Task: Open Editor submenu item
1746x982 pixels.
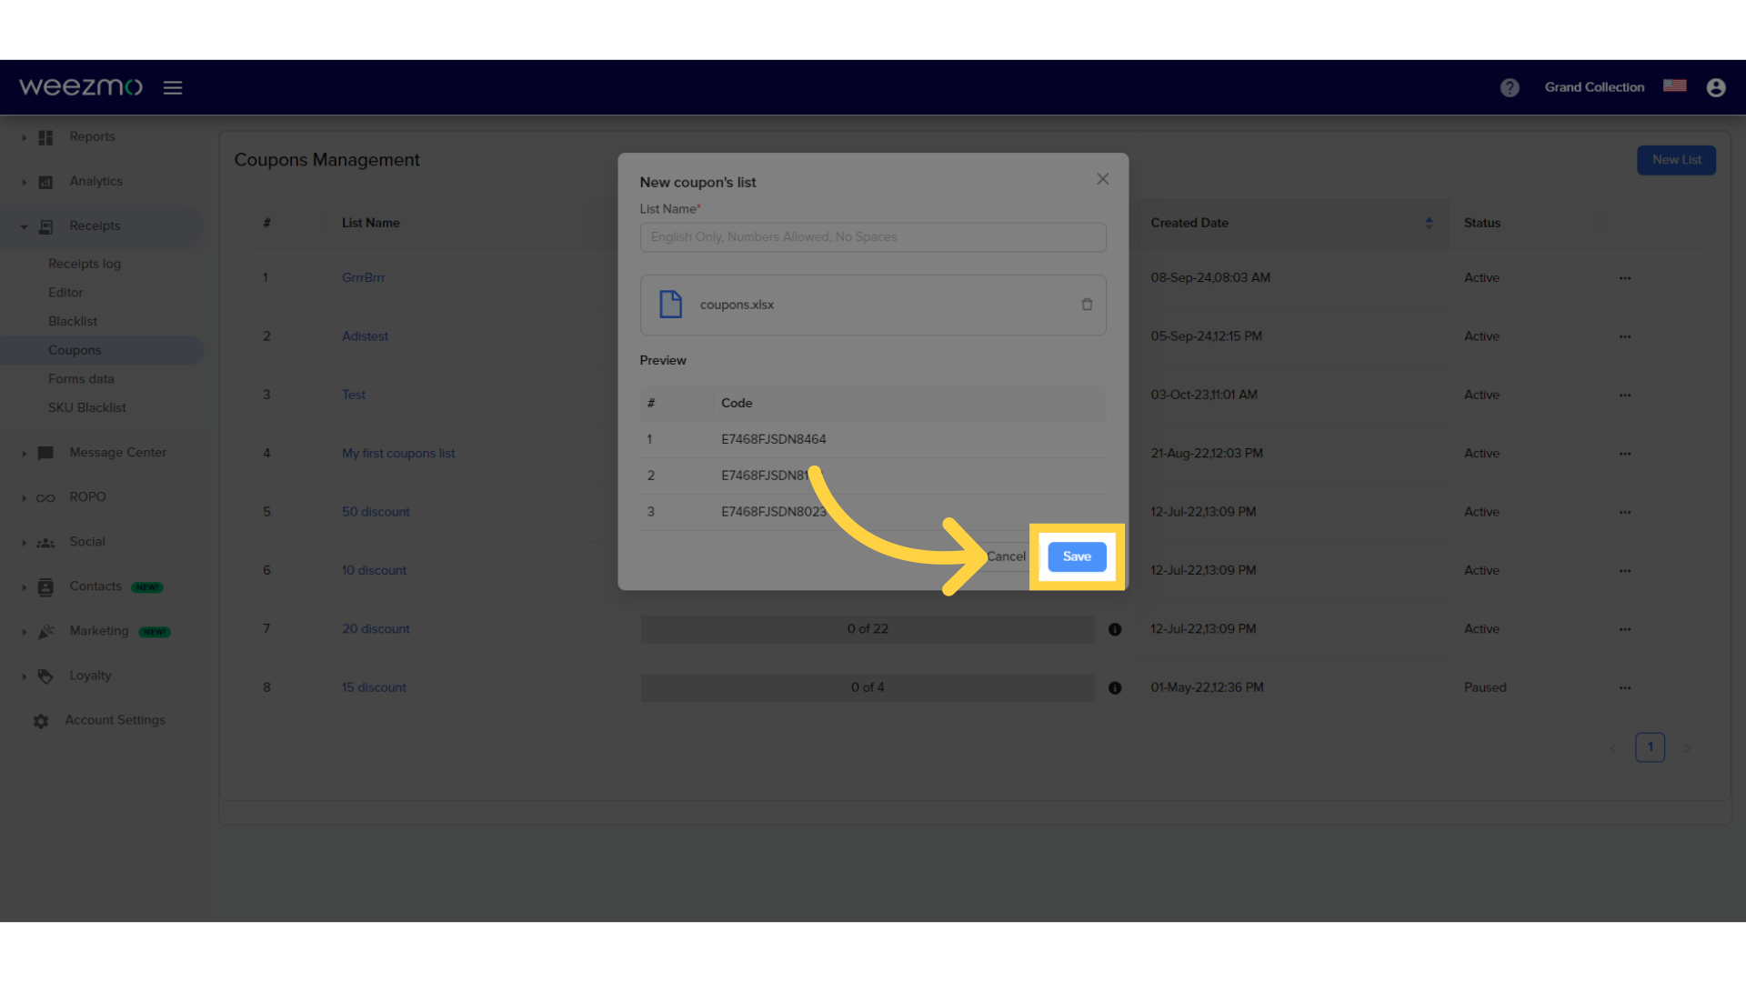Action: (65, 293)
